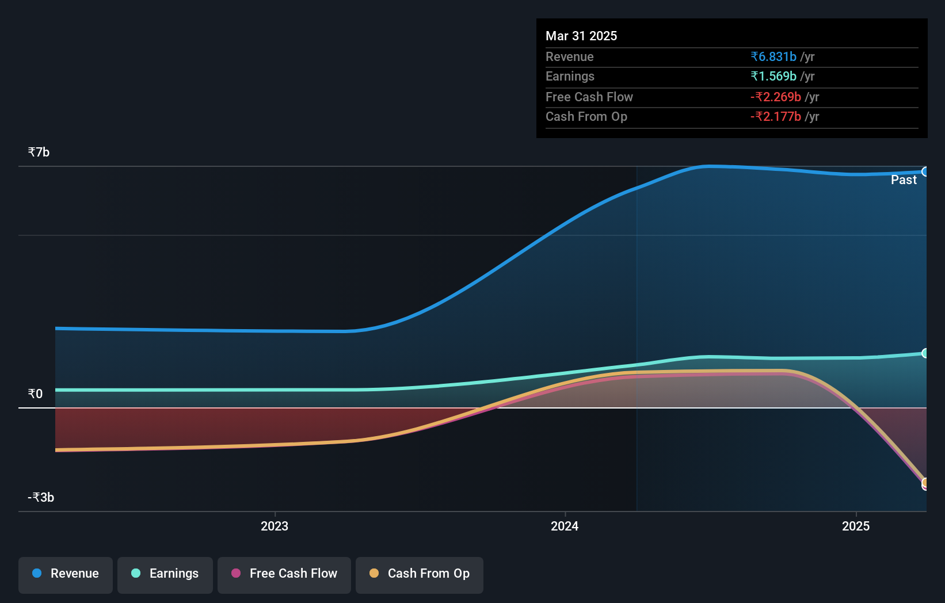Viewport: 945px width, 603px height.
Task: Click the 2024 x-axis label
Action: pyautogui.click(x=565, y=526)
